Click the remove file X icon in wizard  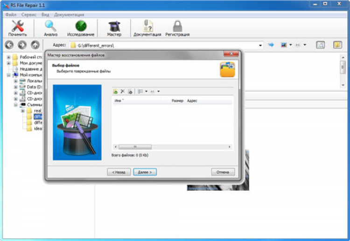[123, 91]
